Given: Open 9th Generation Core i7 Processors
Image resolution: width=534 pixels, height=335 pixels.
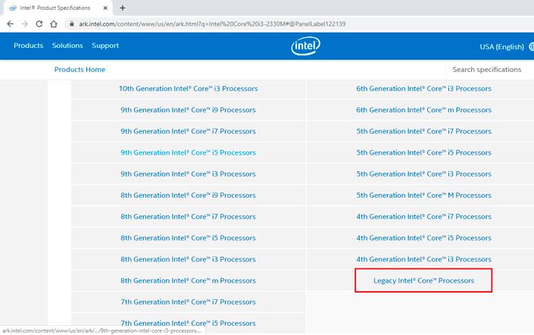Looking at the screenshot, I should coord(188,131).
